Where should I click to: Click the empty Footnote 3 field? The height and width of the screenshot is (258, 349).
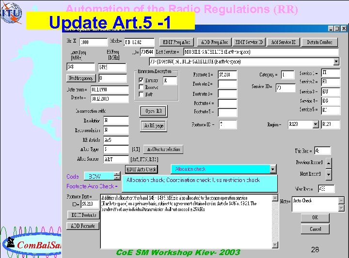[227, 94]
